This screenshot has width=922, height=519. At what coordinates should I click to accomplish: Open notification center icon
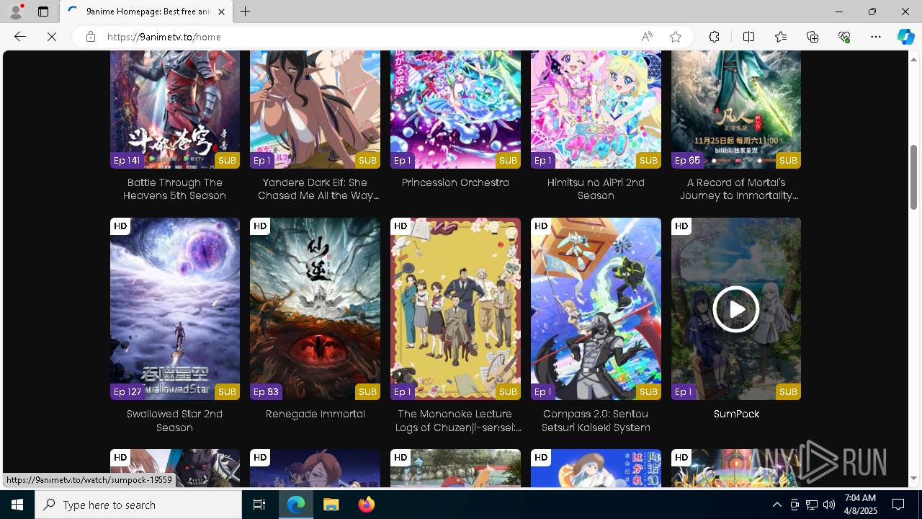pyautogui.click(x=898, y=505)
